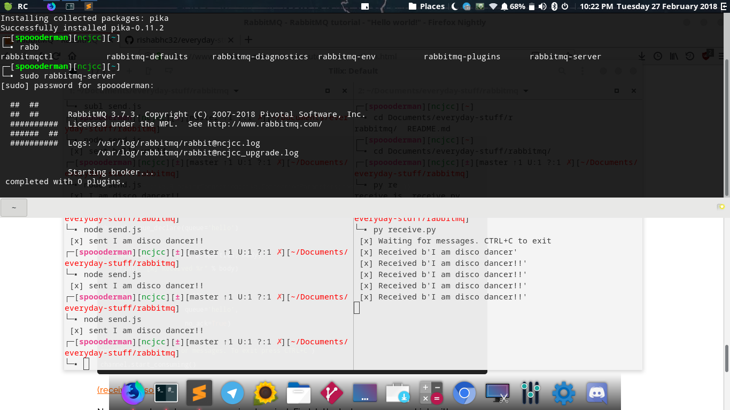
Task: Open the Git client icon in dock
Action: pyautogui.click(x=331, y=394)
